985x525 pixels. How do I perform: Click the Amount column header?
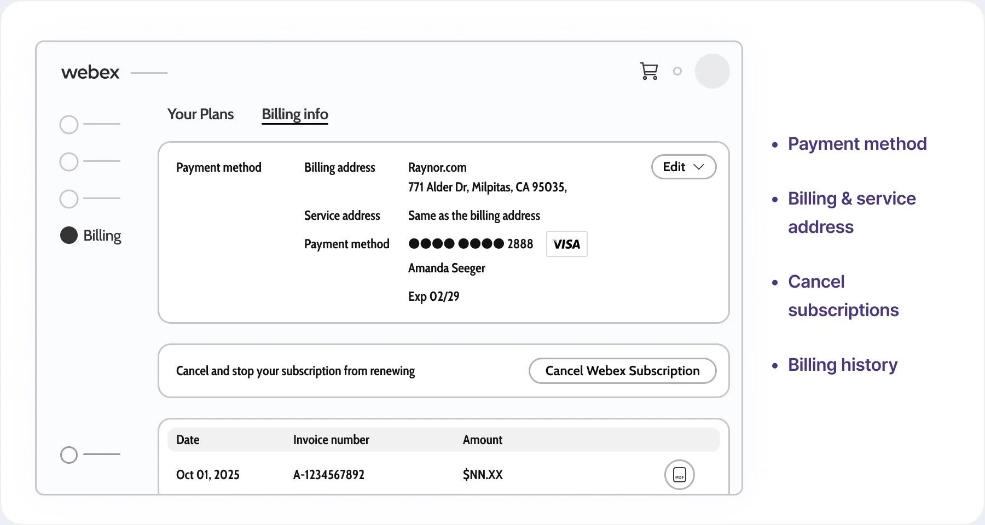coord(482,439)
